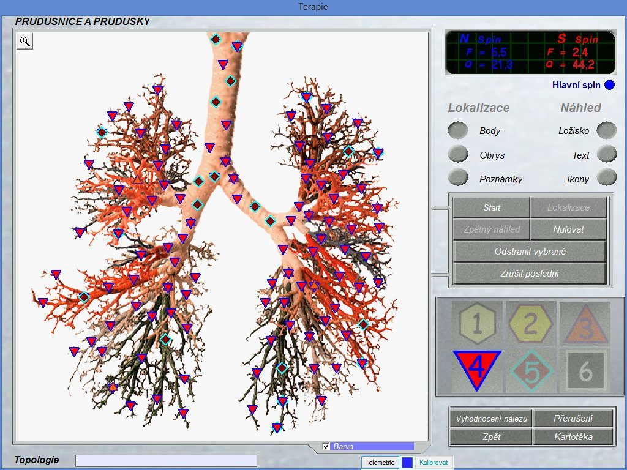Select the yellow hexagon level 1 icon
Viewport: 627px width, 470px height.
click(x=476, y=323)
